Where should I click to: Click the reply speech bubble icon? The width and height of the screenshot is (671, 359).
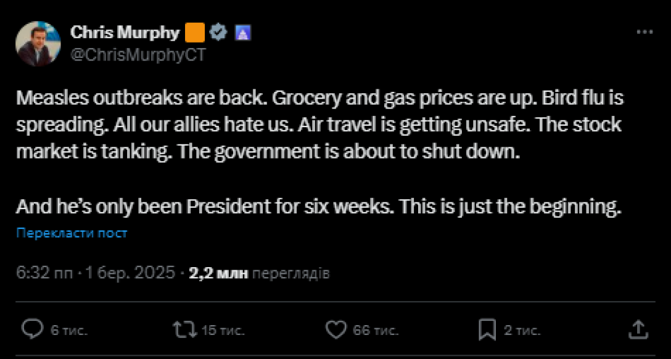pyautogui.click(x=31, y=329)
